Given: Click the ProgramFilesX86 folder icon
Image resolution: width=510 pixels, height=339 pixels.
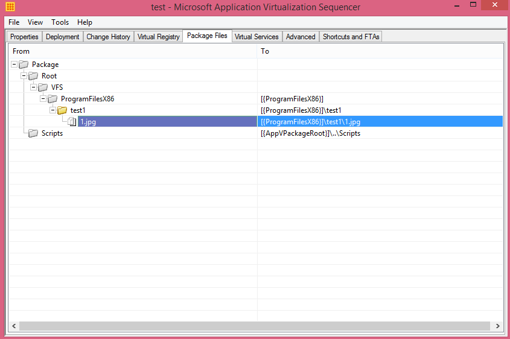Looking at the screenshot, I should click(53, 98).
